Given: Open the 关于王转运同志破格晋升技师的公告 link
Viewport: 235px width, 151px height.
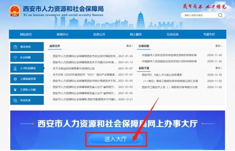Looking at the screenshot, I should click(74, 68).
